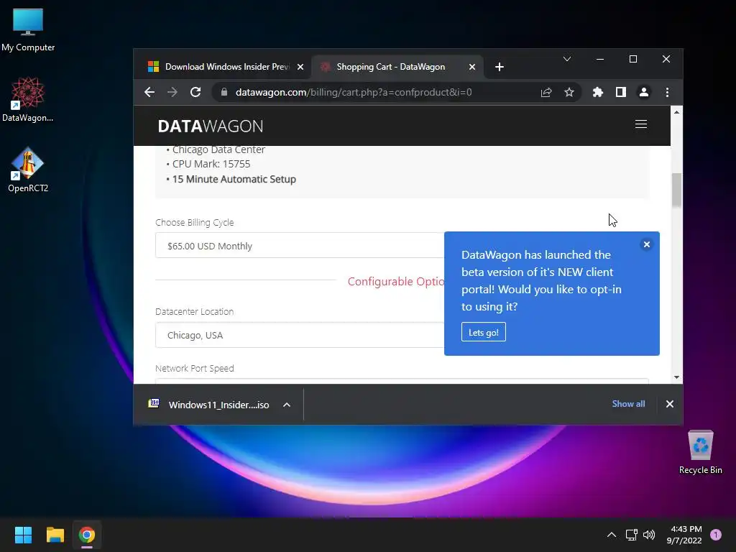Expand Windows11_Insider iso download options
The width and height of the screenshot is (736, 552).
point(287,405)
